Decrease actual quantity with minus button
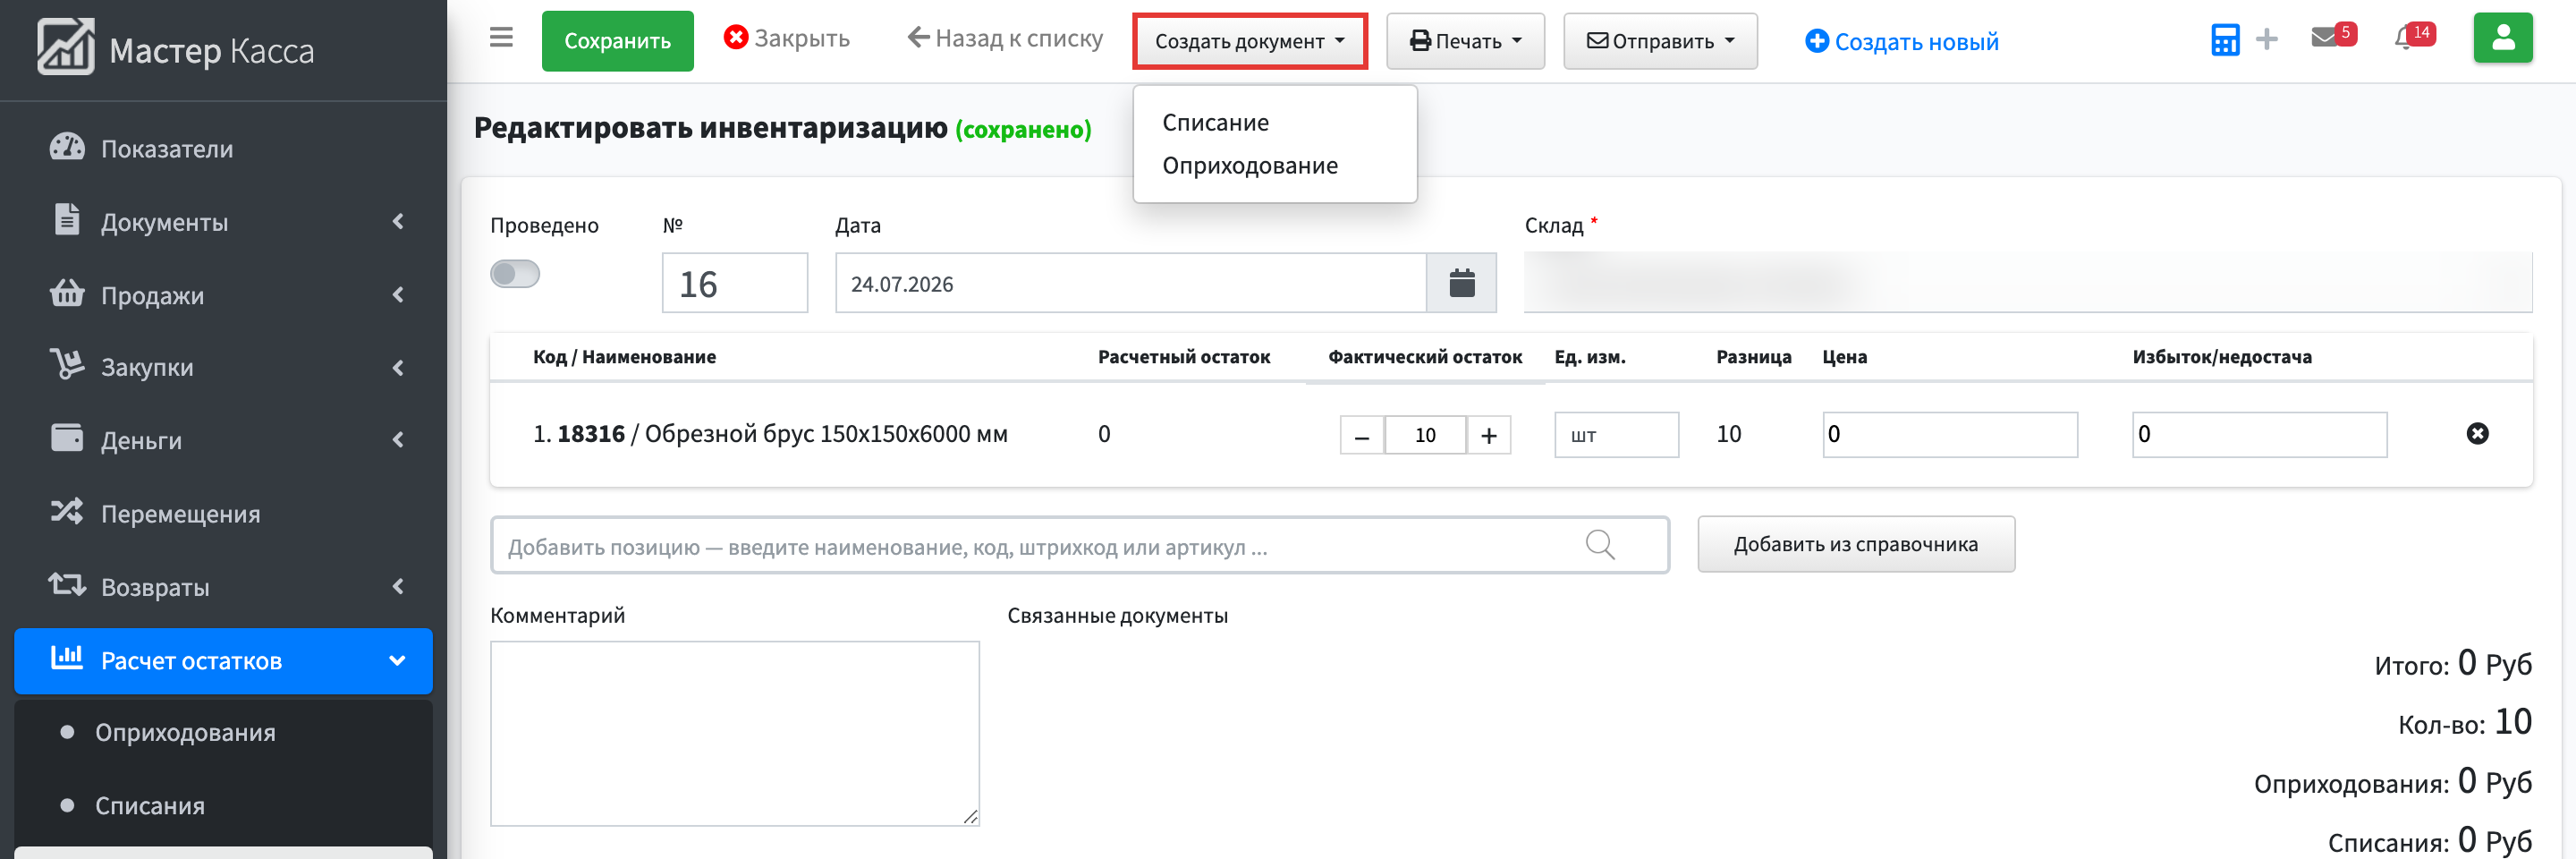2576x859 pixels. 1362,435
